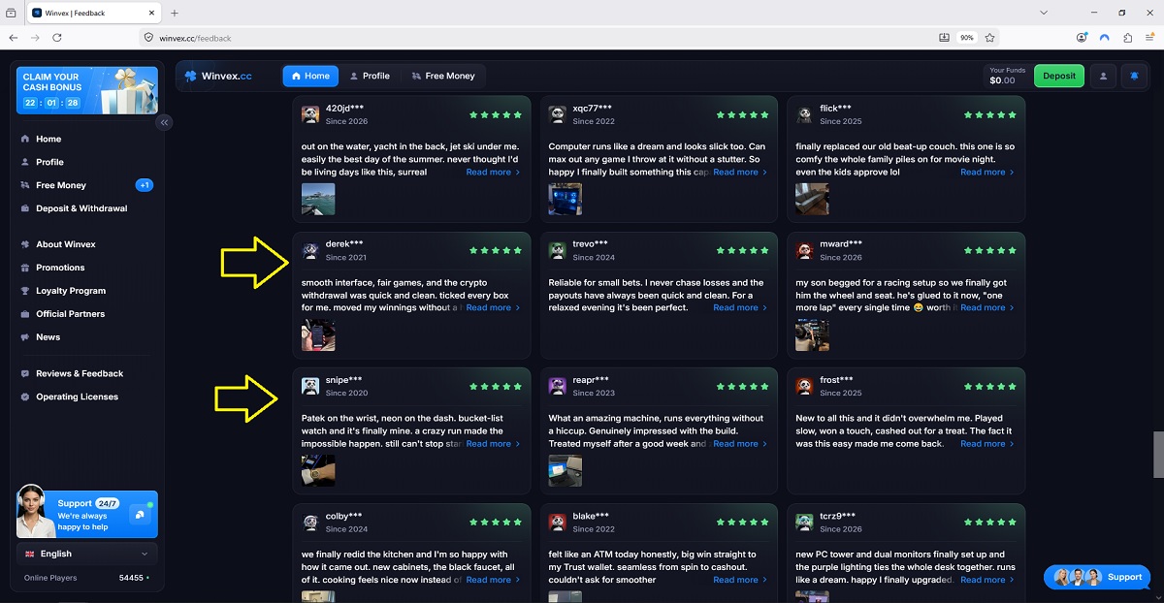Click colby*** avatar icon
This screenshot has height=603, width=1164.
coord(310,523)
